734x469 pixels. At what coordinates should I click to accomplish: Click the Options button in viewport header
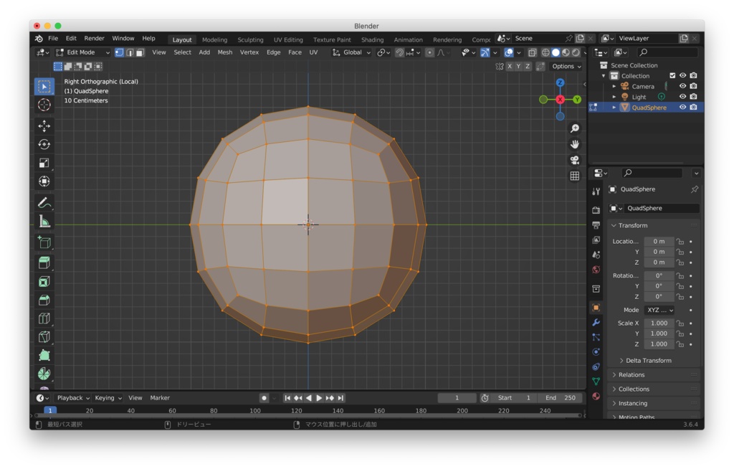coord(566,66)
